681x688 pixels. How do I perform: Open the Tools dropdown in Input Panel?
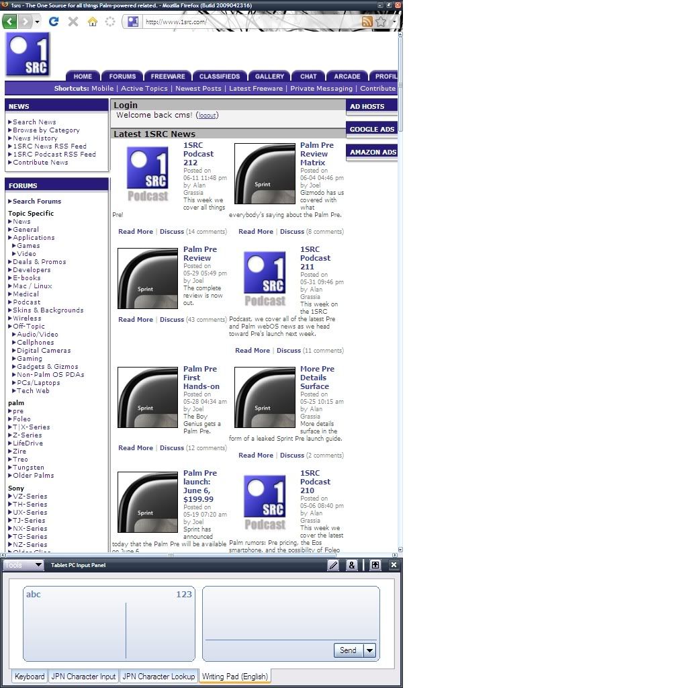pos(24,564)
